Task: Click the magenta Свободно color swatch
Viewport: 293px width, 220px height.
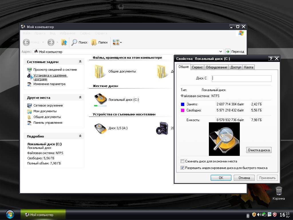Action: (x=183, y=110)
